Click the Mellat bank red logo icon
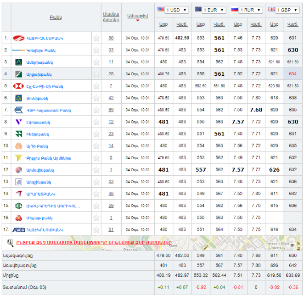This screenshot has height=296, width=304. [19, 218]
